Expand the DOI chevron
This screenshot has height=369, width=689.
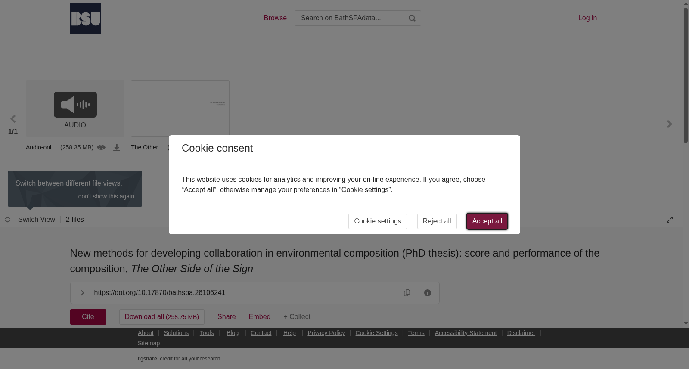[82, 293]
